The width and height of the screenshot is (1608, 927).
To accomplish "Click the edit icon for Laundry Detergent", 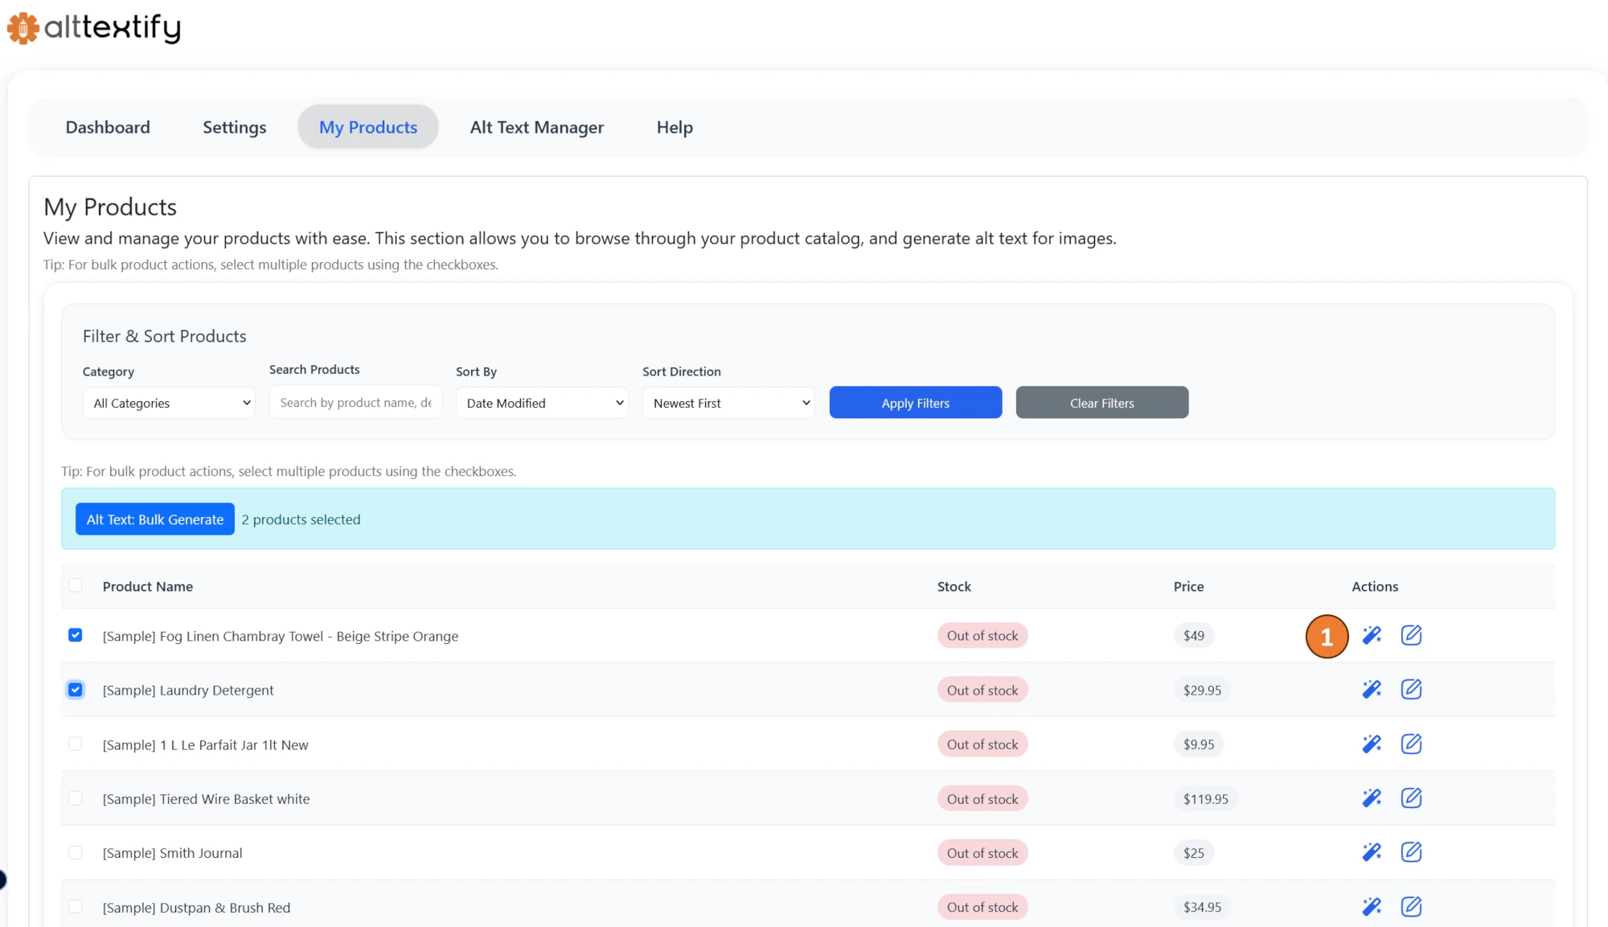I will click(x=1412, y=689).
